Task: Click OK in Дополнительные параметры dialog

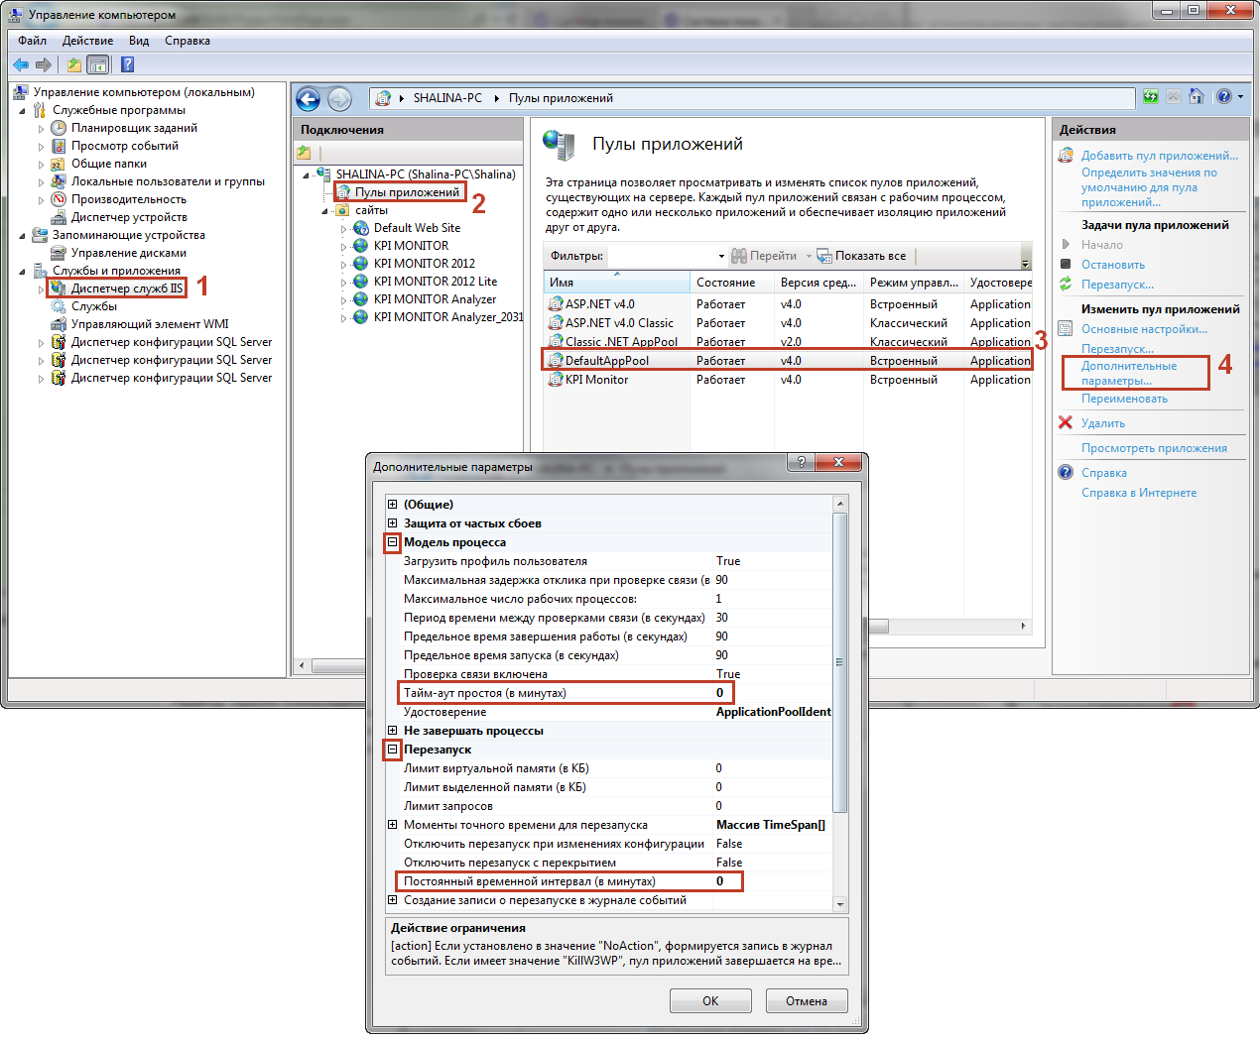Action: (x=710, y=1000)
